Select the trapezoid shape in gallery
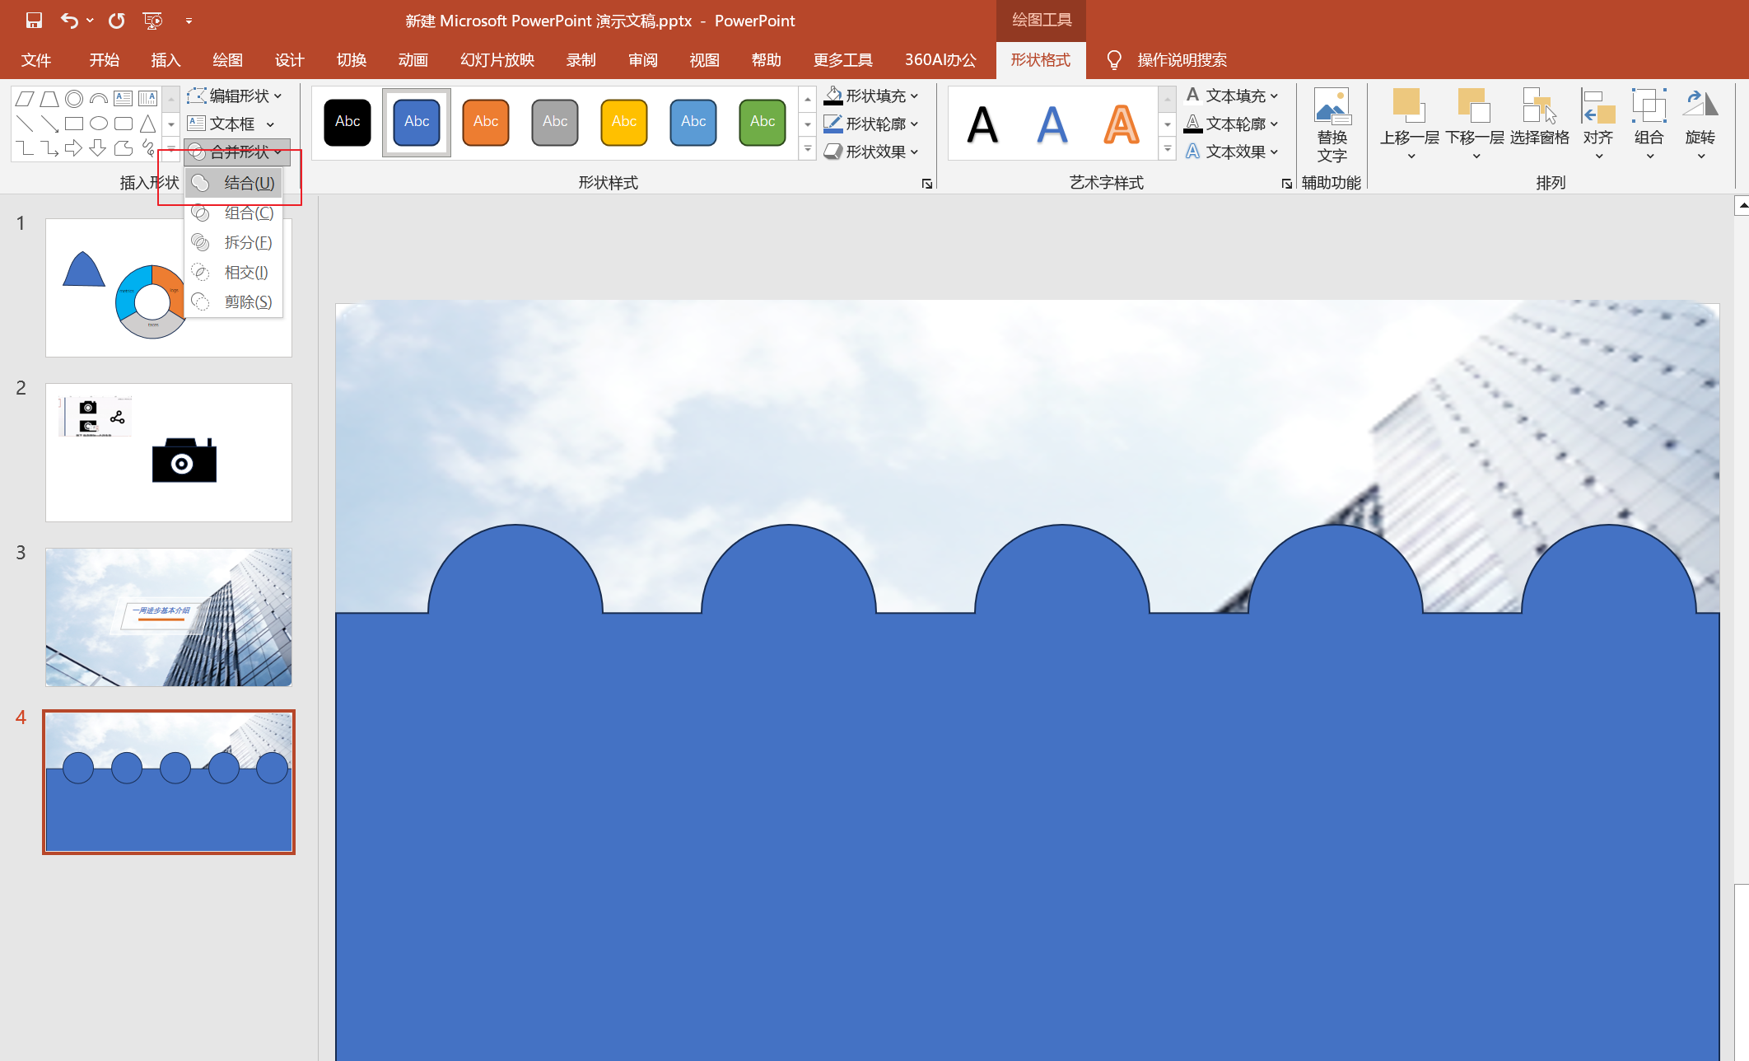The width and height of the screenshot is (1749, 1061). click(x=49, y=99)
